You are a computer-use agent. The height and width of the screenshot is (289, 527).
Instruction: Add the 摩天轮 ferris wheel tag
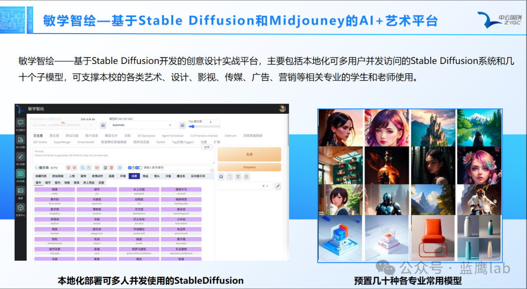[x=55, y=201]
